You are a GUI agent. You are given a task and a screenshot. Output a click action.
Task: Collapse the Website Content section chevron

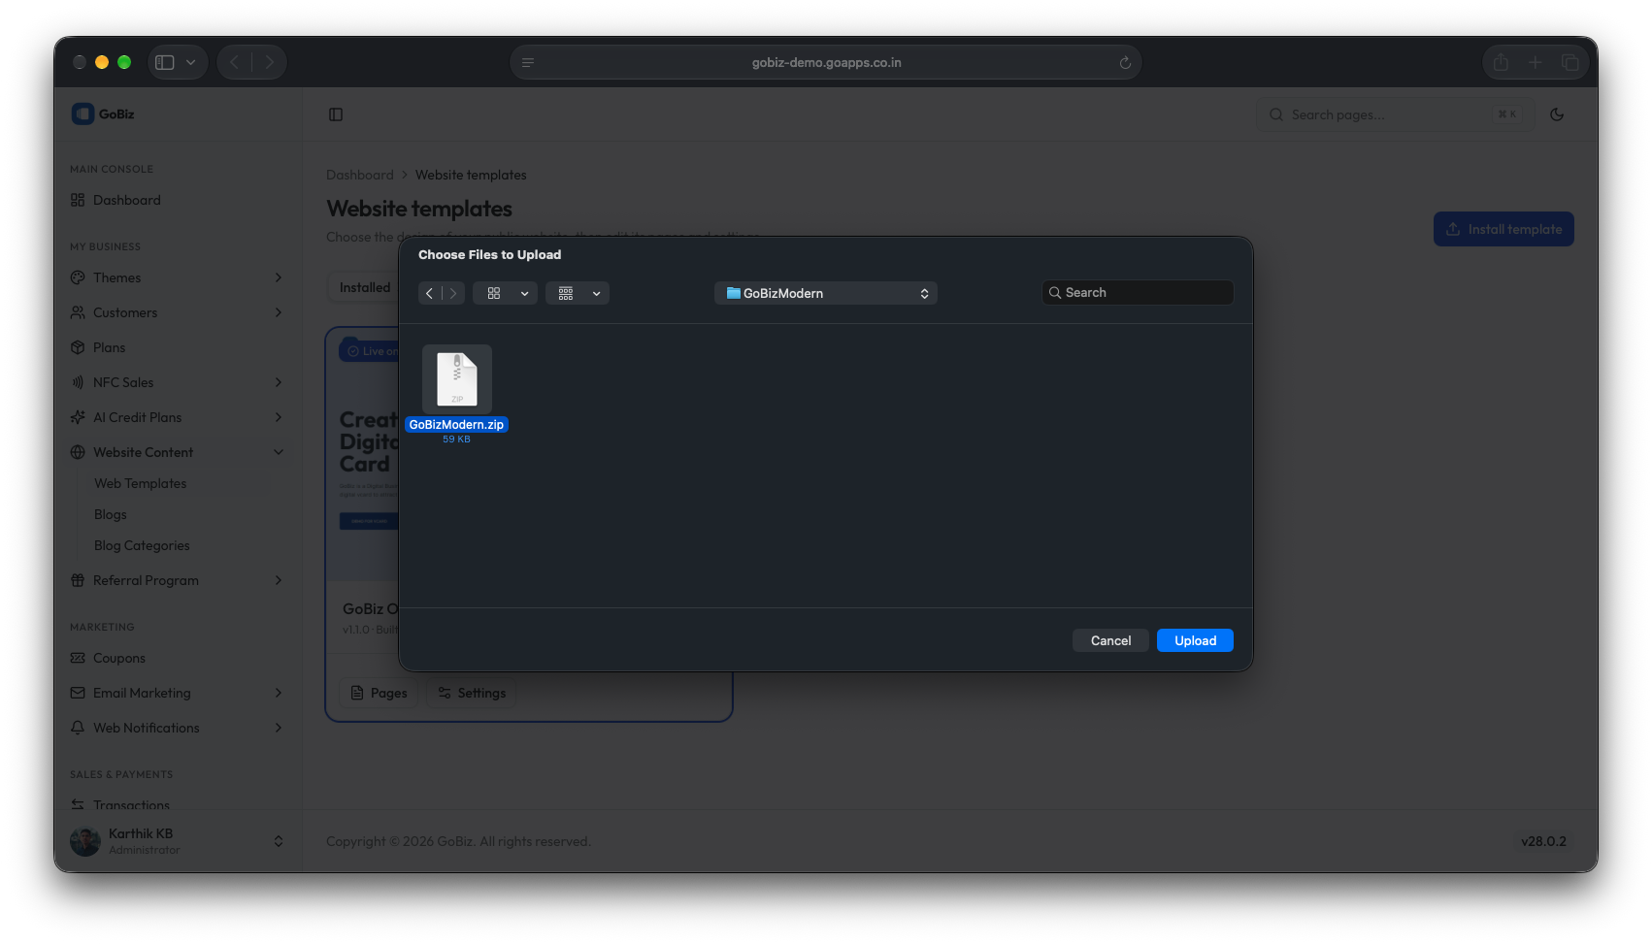279,452
